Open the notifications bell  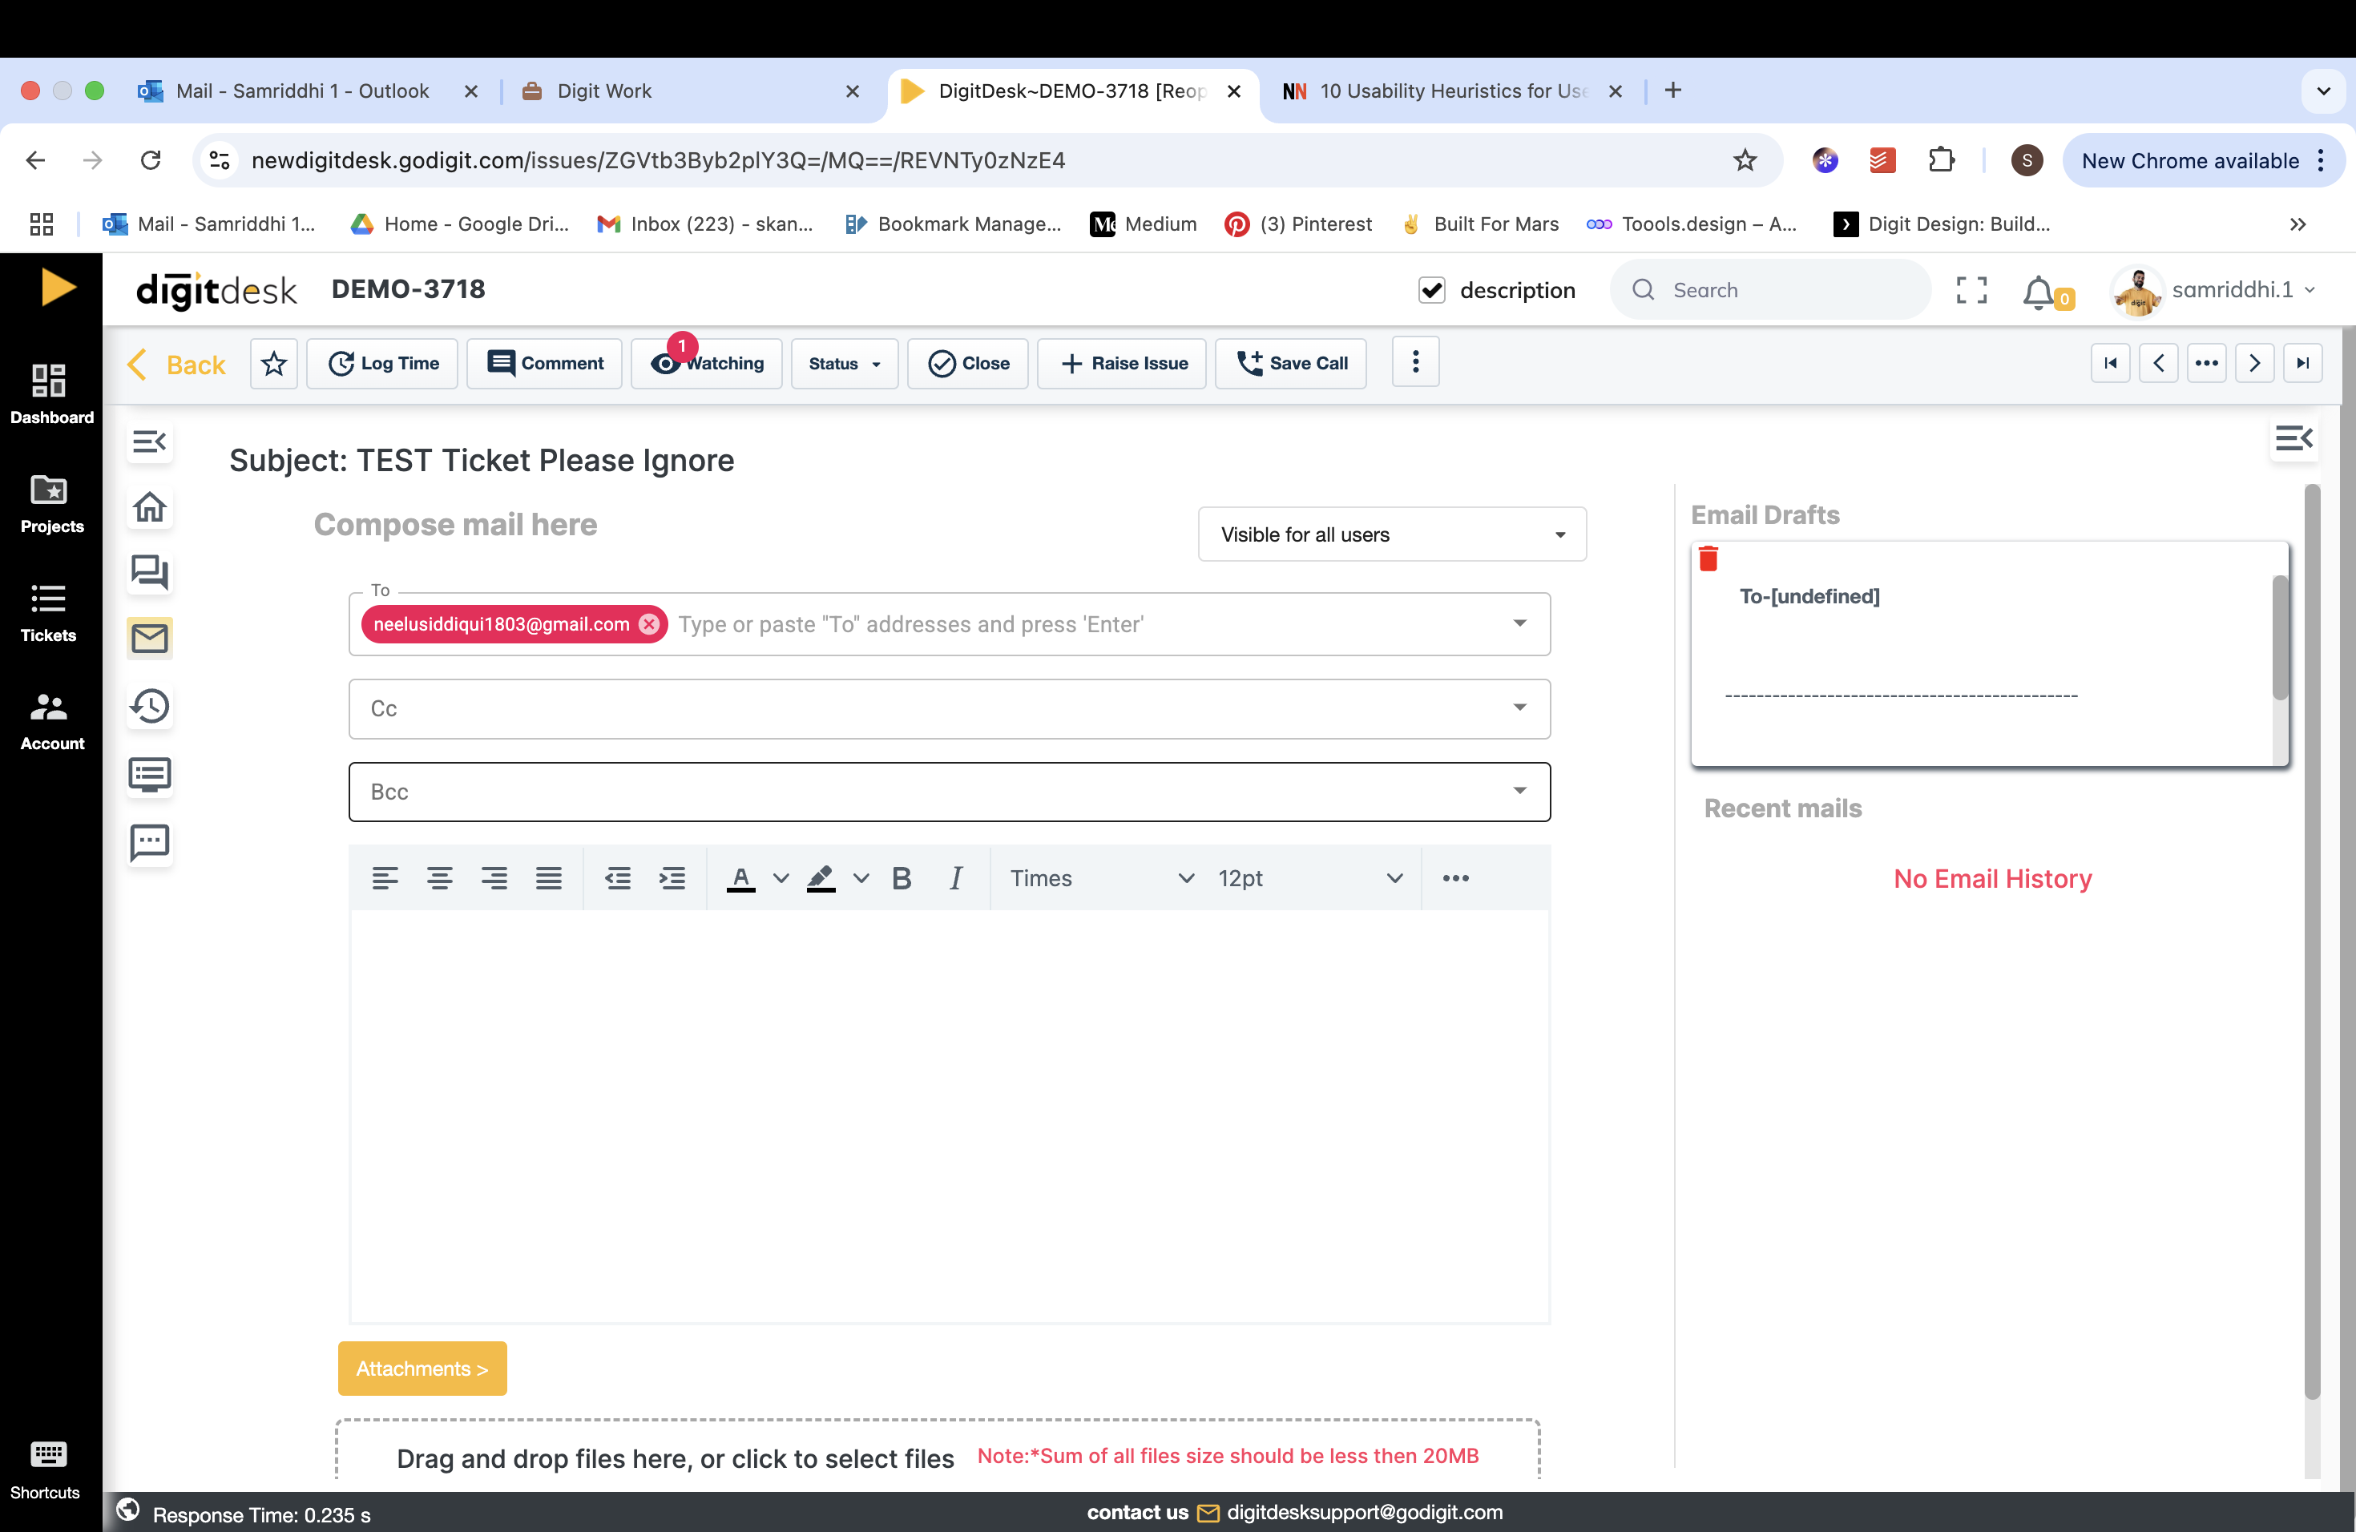[x=2038, y=292]
